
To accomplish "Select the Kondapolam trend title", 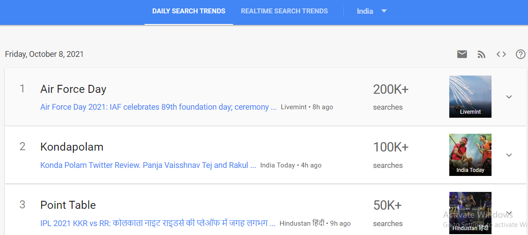I will 72,147.
